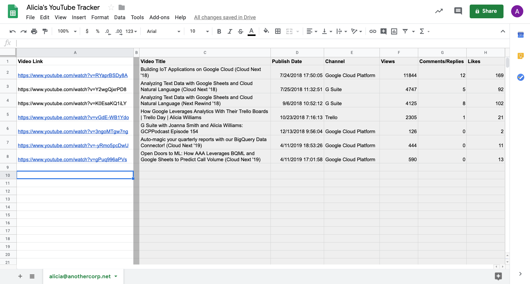Click All changes saved in Drive
The width and height of the screenshot is (530, 284).
pyautogui.click(x=225, y=17)
